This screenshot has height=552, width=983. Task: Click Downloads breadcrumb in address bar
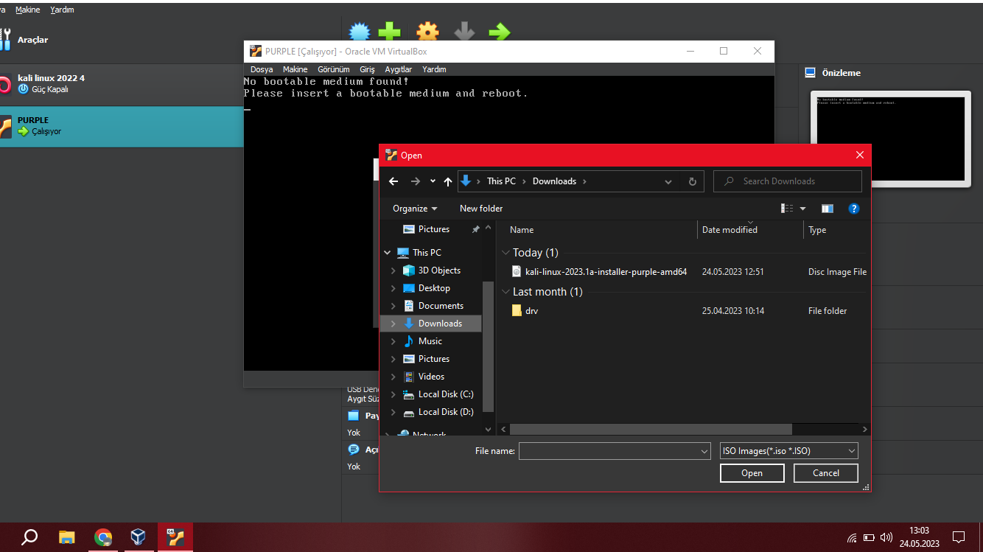[554, 181]
